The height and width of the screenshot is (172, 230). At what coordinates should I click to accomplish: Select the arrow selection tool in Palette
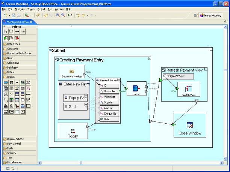coord(6,31)
